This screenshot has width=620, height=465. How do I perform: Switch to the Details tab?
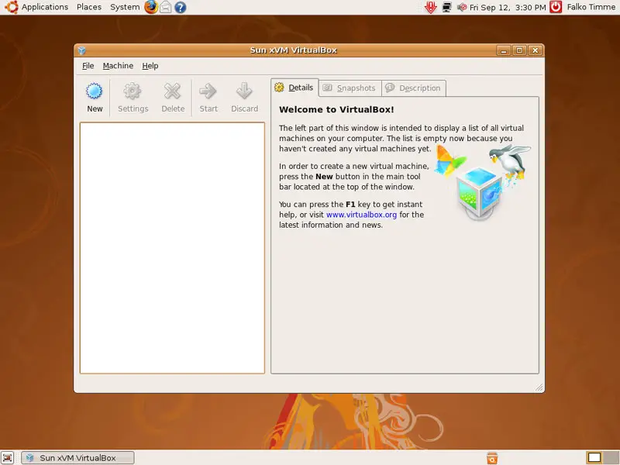pyautogui.click(x=294, y=88)
